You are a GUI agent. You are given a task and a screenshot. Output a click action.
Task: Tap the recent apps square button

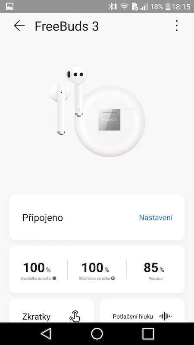148,334
